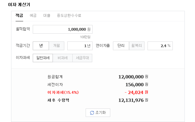
Task: Select 일반과세 tax option
Action: (43, 58)
